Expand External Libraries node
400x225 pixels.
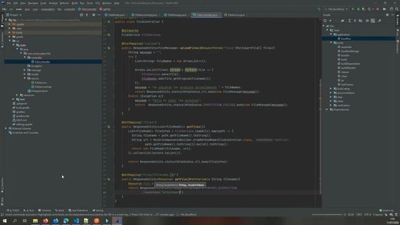point(6,129)
